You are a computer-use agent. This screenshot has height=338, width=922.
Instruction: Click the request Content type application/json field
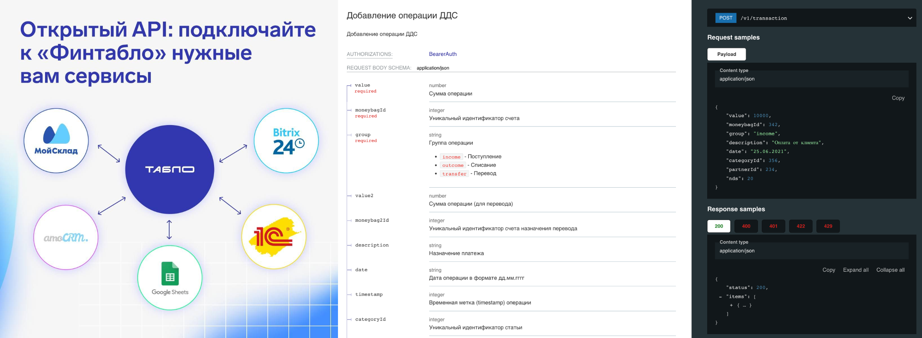coord(811,79)
